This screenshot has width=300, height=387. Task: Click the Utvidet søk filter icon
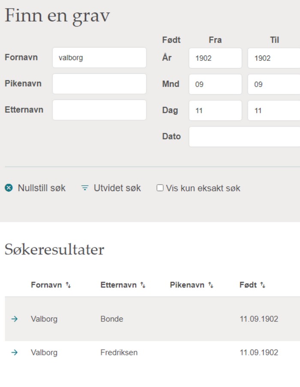click(85, 188)
